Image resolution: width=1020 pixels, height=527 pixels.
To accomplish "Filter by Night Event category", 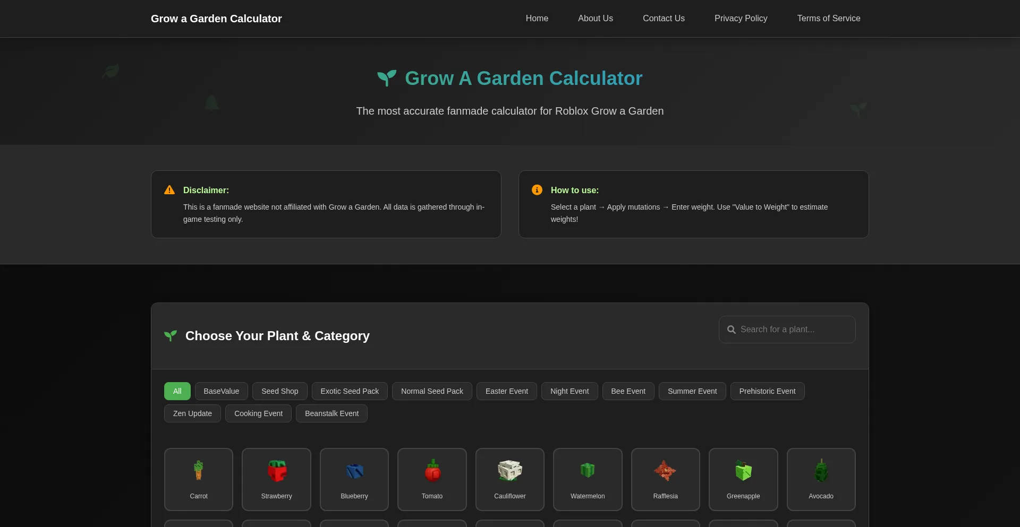I will point(569,391).
